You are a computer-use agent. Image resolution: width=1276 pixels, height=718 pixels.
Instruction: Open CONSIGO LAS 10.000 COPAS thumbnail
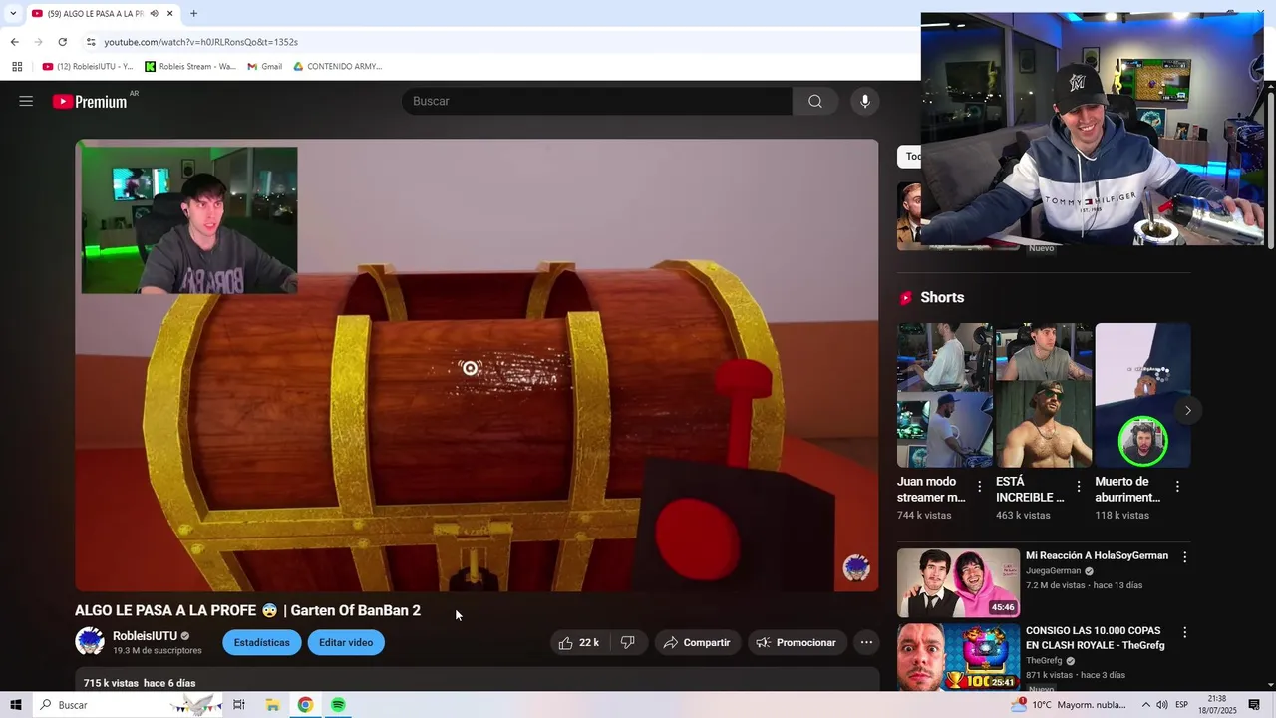click(x=958, y=657)
